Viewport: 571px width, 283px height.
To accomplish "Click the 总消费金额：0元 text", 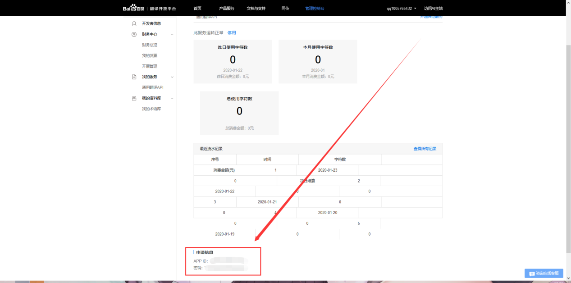I will [239, 128].
